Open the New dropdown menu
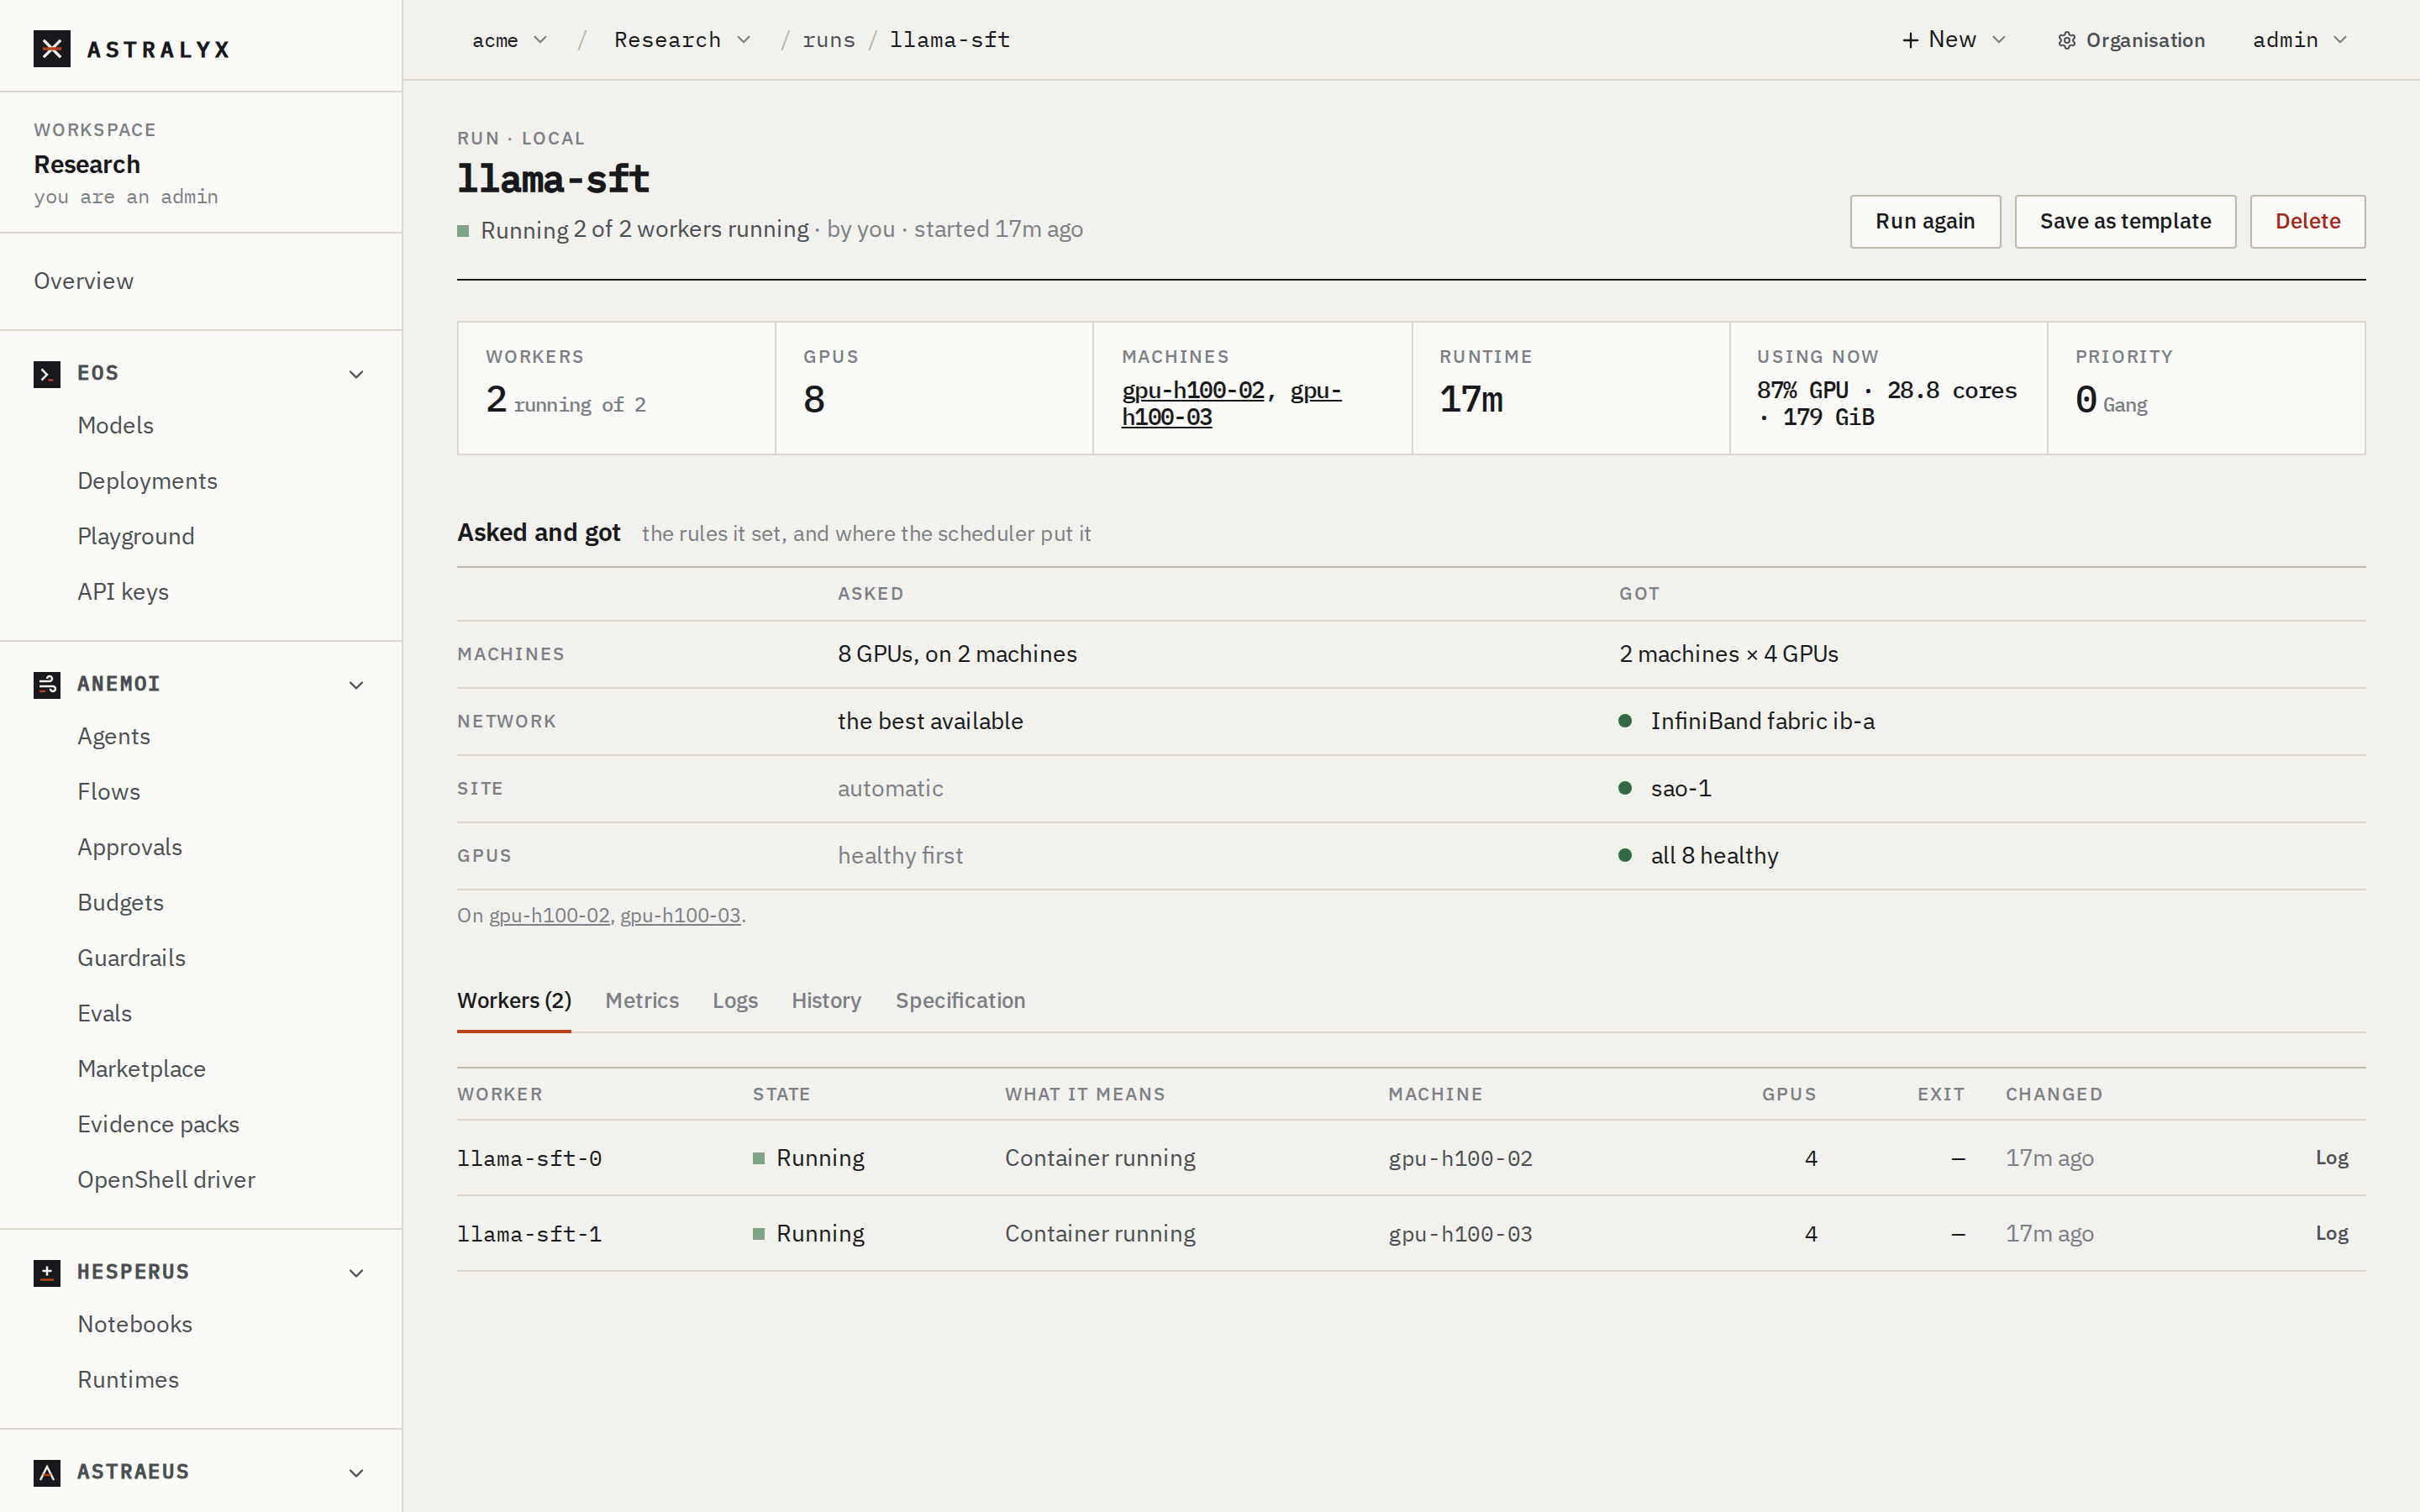The height and width of the screenshot is (1512, 2420). 1953,40
